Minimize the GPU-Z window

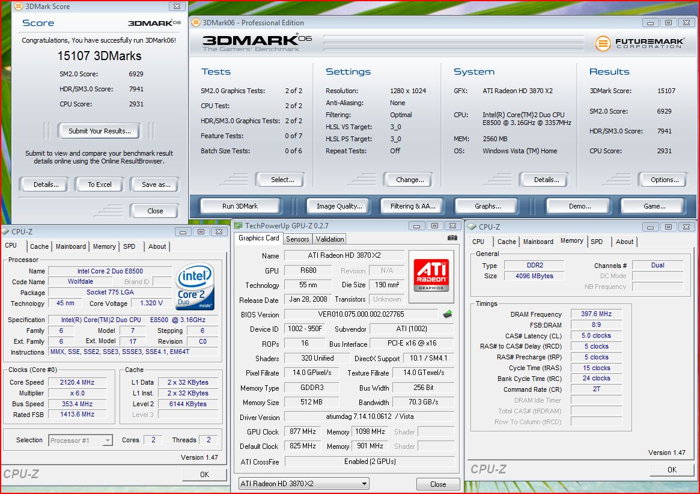click(416, 226)
